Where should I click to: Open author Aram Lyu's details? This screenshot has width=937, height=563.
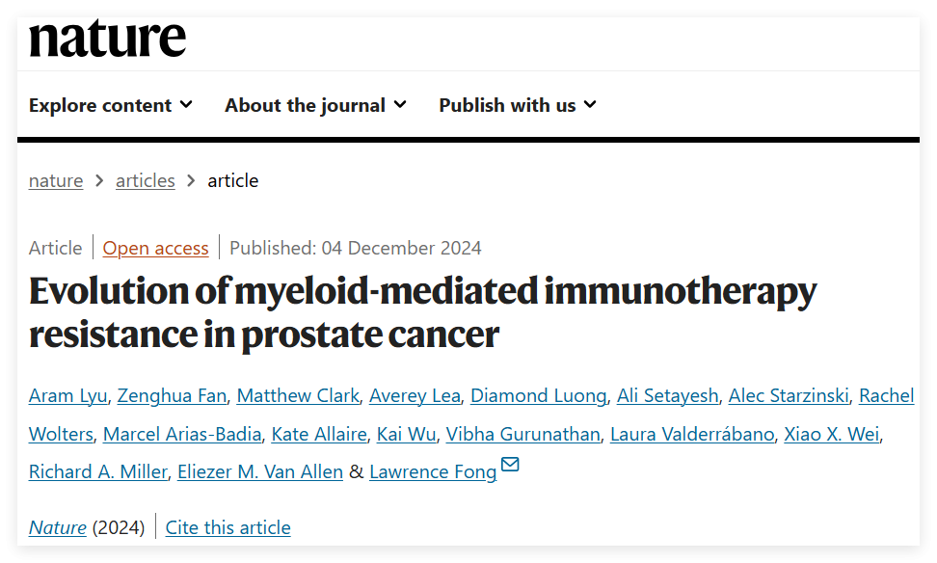(68, 395)
